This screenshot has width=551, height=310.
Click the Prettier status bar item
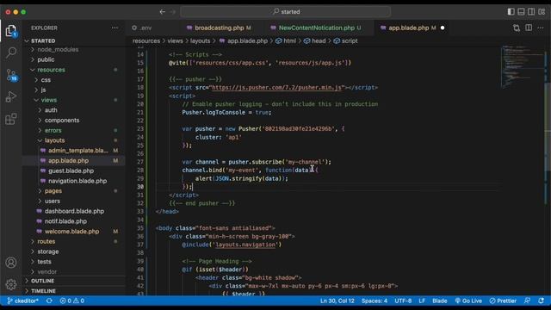click(503, 301)
